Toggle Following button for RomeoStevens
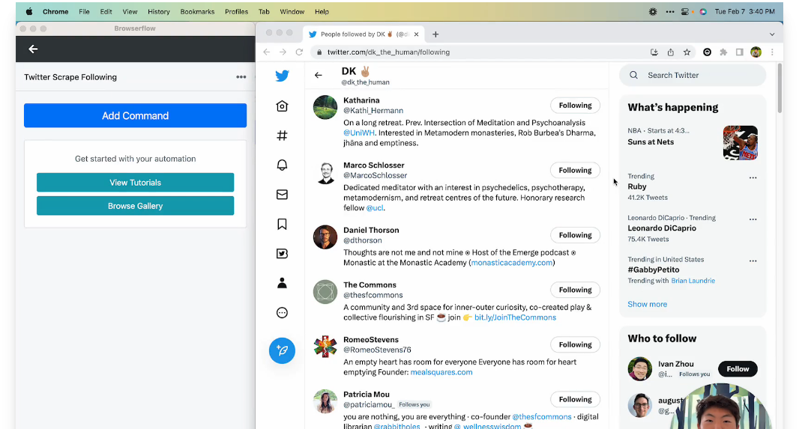This screenshot has height=429, width=811. coord(575,344)
